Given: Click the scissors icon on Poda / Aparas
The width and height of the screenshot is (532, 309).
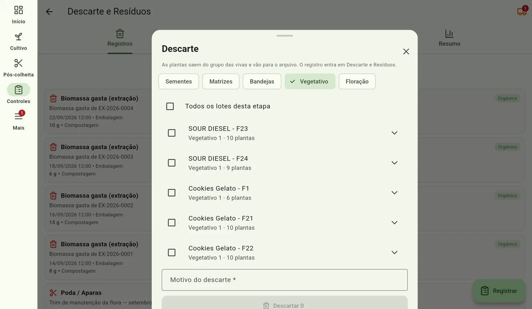Looking at the screenshot, I should (x=53, y=293).
